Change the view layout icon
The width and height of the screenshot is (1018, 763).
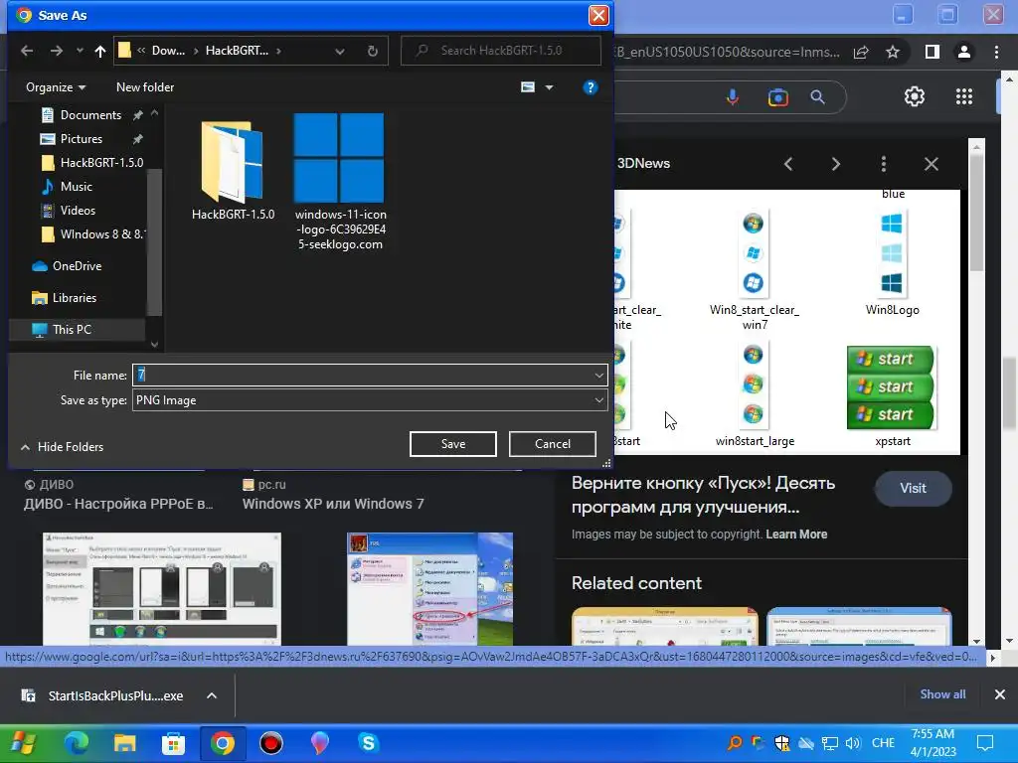tap(528, 87)
